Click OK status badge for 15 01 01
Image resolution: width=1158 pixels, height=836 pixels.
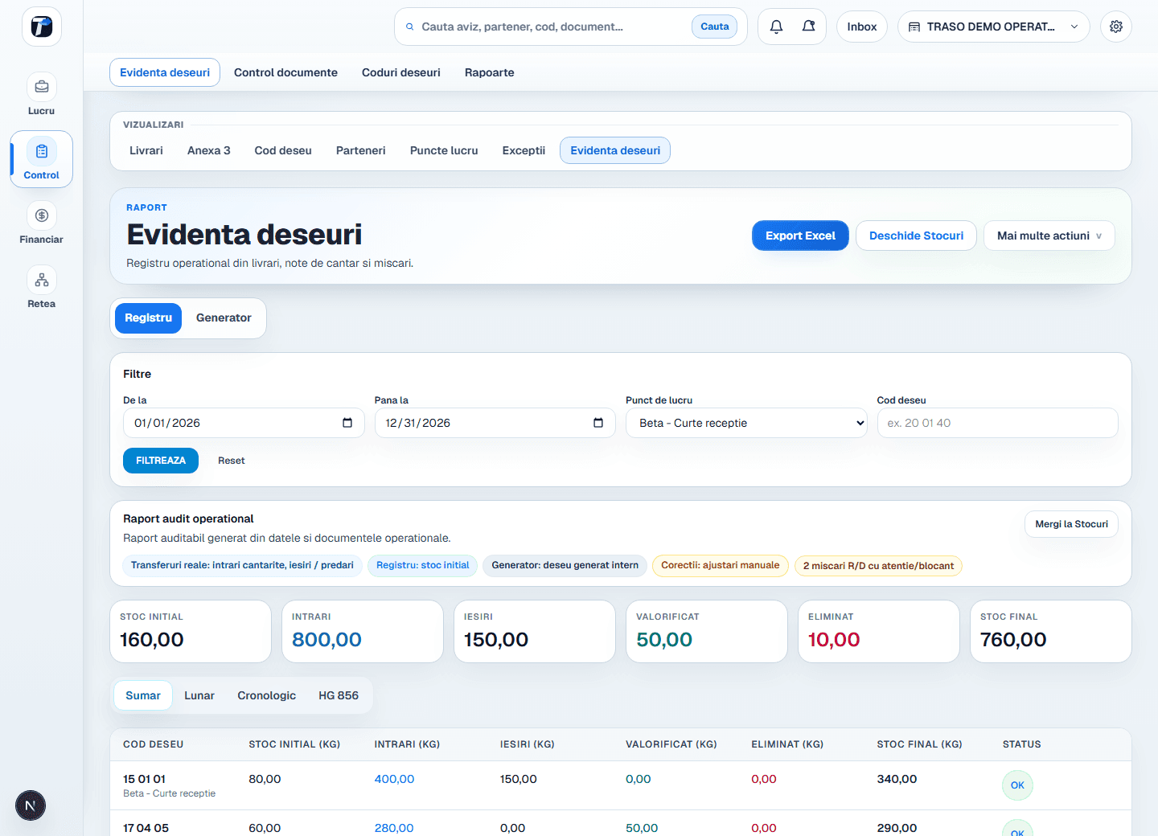click(1017, 785)
